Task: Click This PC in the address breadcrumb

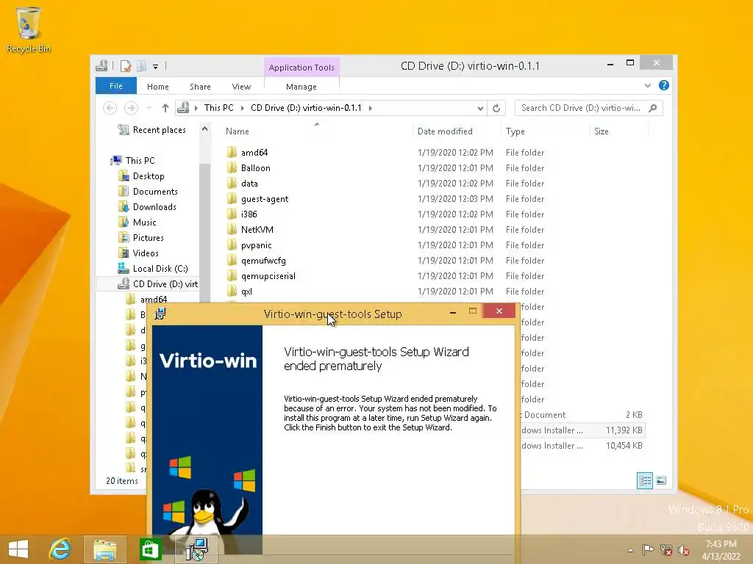Action: pos(218,108)
